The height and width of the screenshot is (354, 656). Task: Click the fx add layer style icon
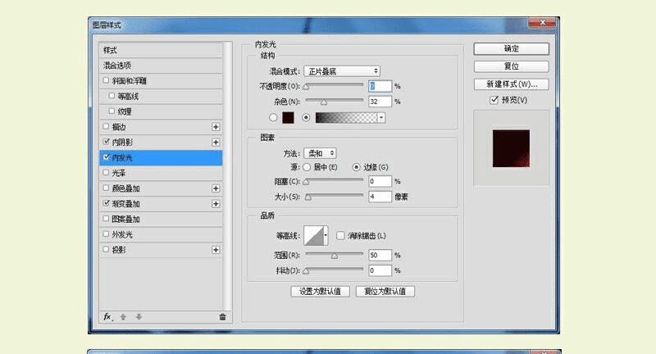108,317
